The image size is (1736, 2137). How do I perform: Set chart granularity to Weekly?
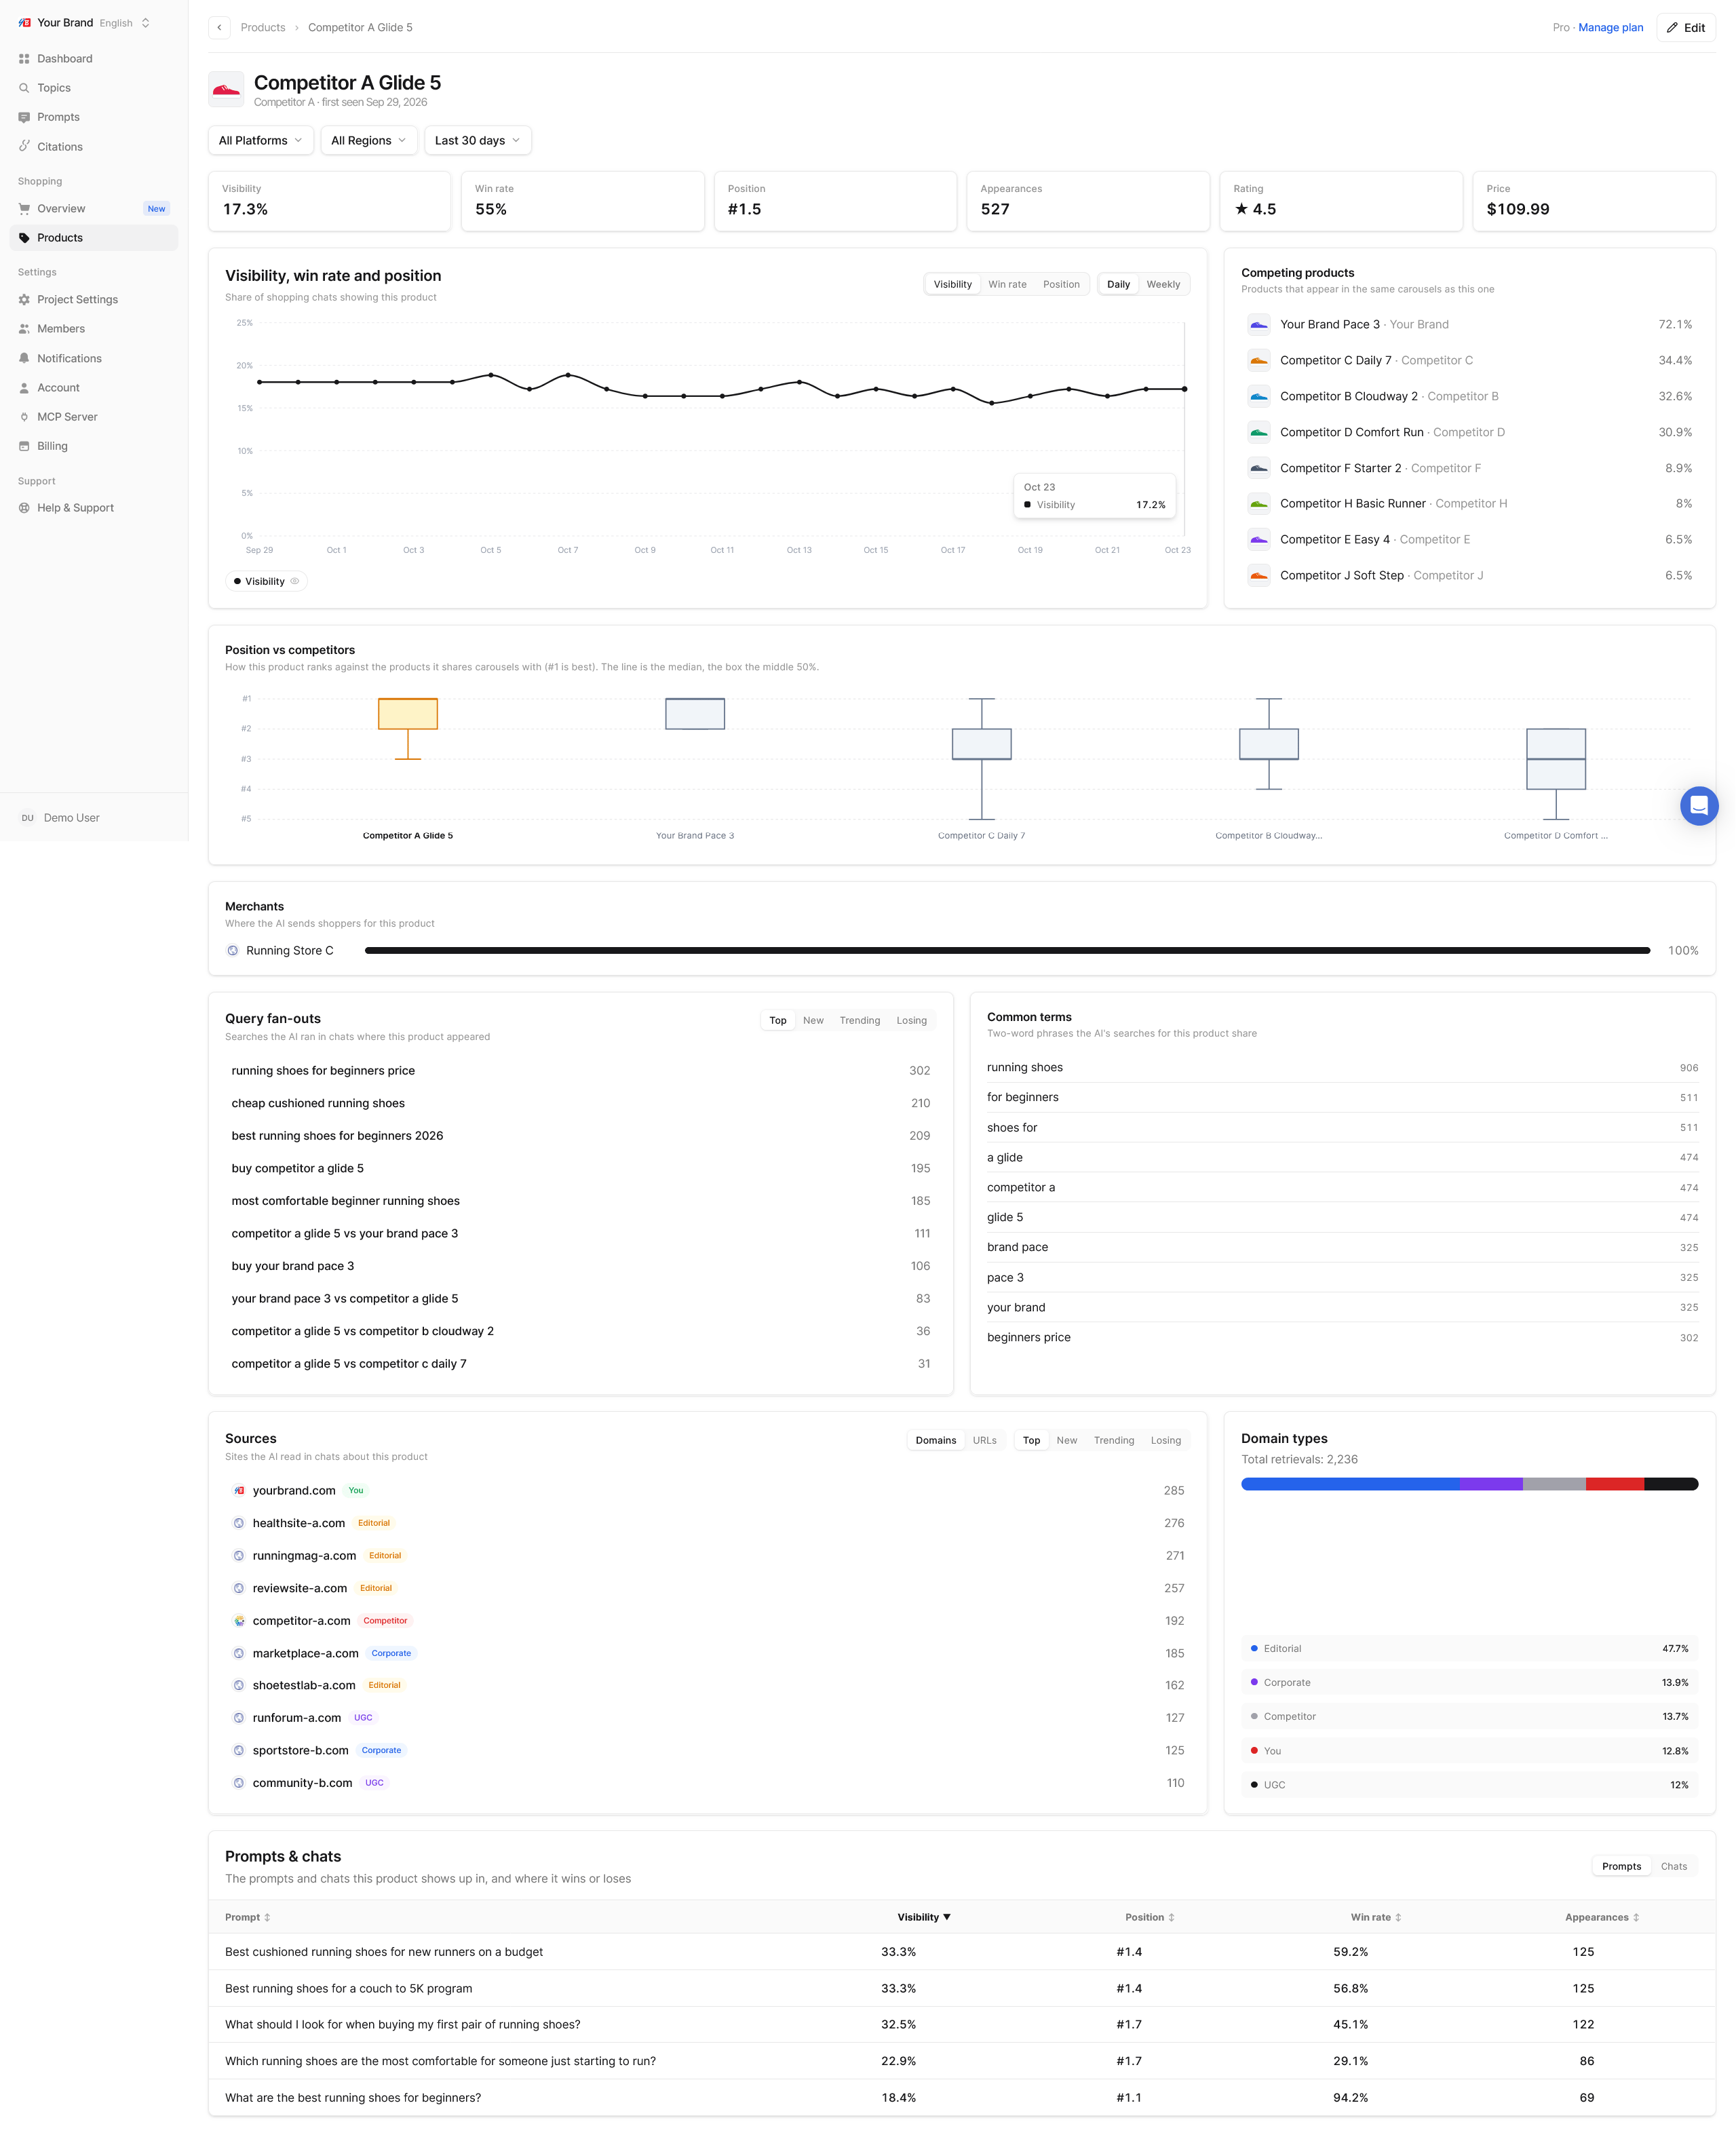[x=1163, y=284]
